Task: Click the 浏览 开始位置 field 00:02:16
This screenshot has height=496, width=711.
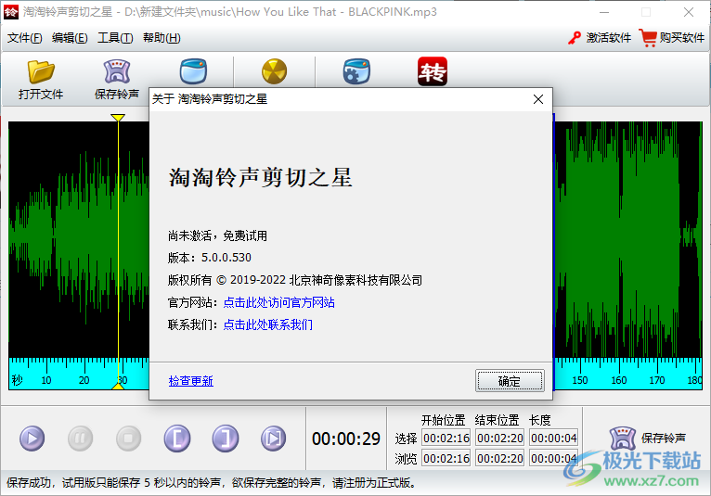Action: pos(446,458)
